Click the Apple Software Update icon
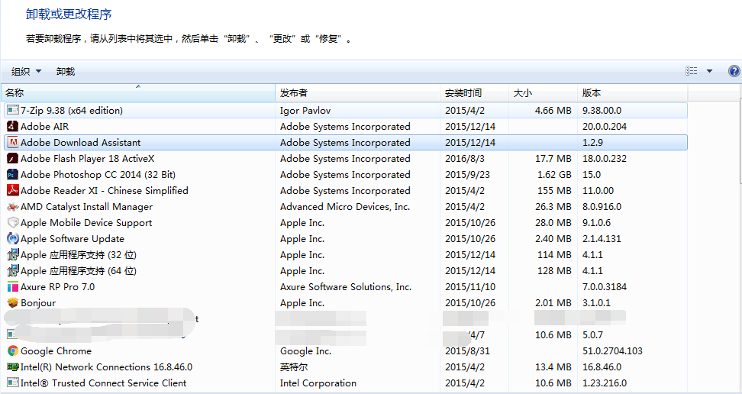 click(x=13, y=239)
